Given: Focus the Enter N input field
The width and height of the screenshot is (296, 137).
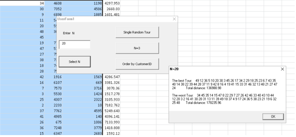Looking at the screenshot, I should [x=74, y=45].
